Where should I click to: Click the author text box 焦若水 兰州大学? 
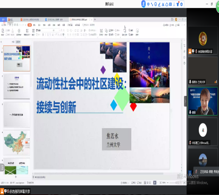coord(116,139)
